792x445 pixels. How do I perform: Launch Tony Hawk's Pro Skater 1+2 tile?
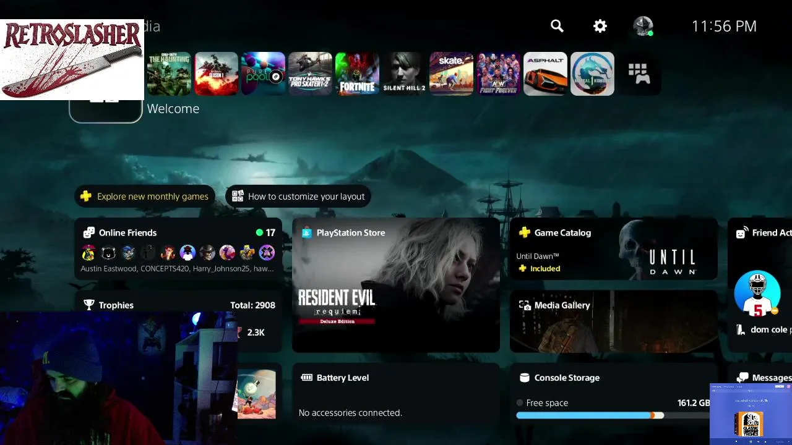tap(310, 74)
